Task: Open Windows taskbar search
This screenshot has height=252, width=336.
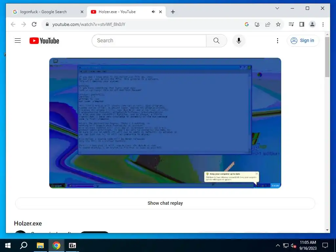Action: click(24, 245)
